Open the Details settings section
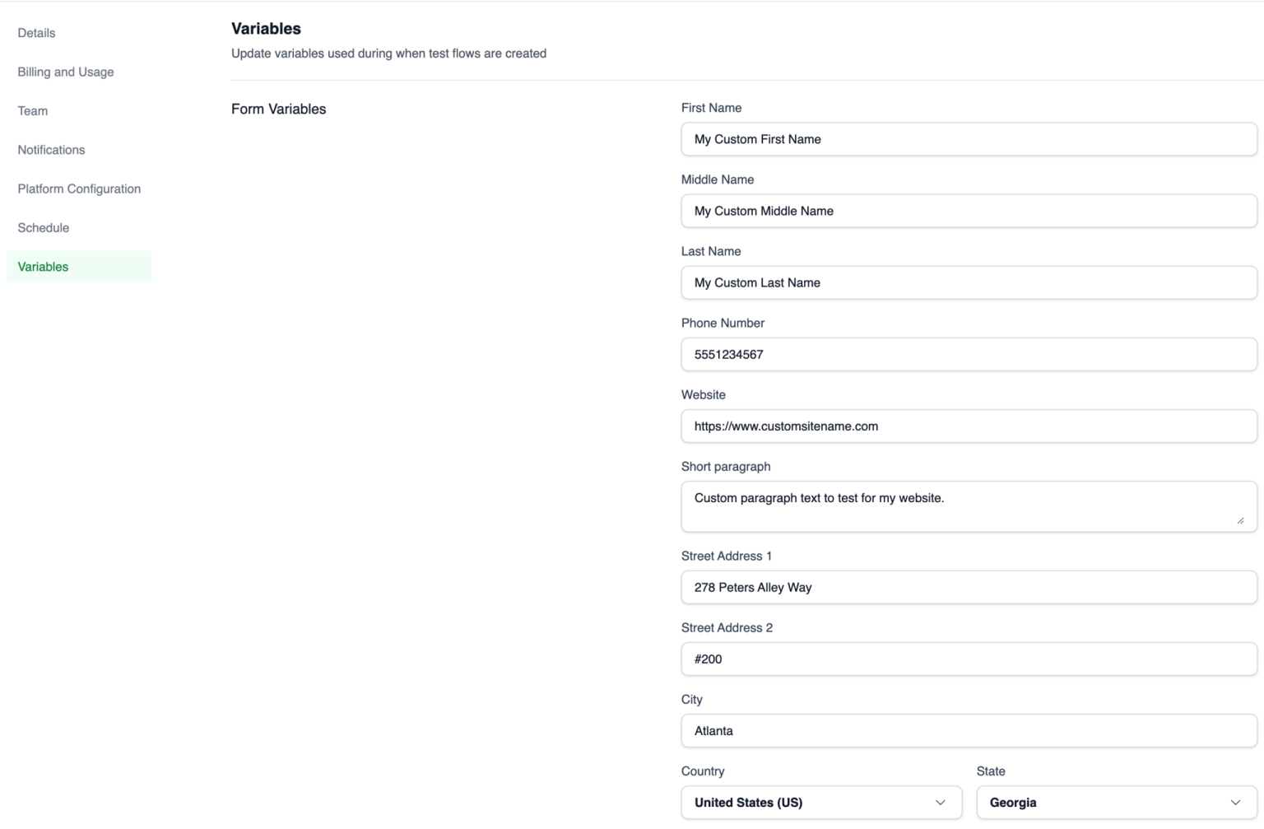The height and width of the screenshot is (829, 1264). (x=36, y=33)
